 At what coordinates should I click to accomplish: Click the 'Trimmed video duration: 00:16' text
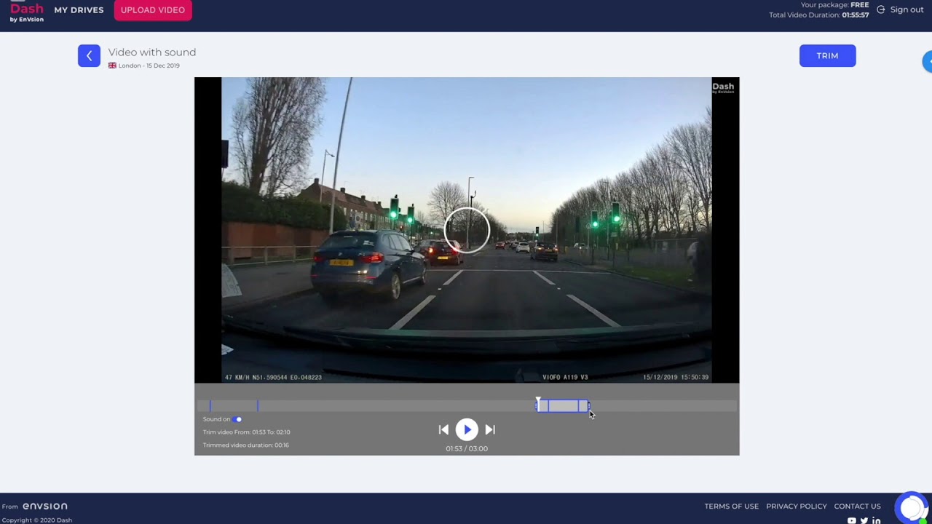pyautogui.click(x=246, y=445)
